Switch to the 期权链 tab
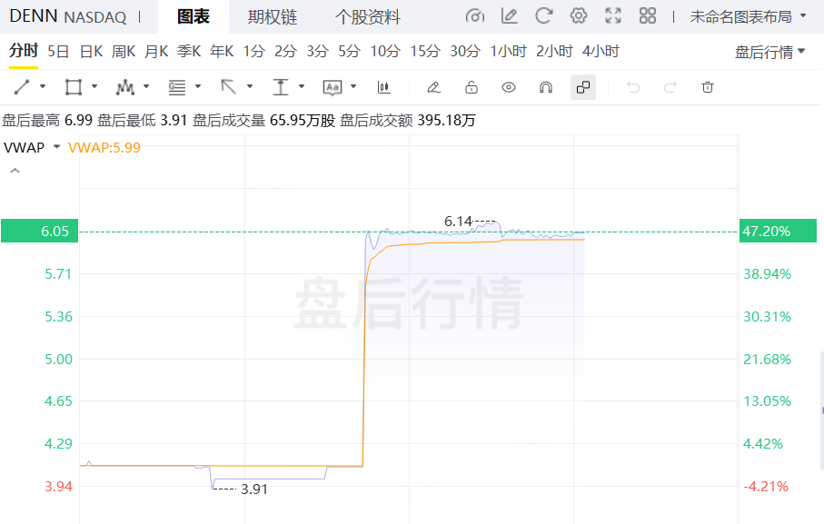 [x=273, y=16]
